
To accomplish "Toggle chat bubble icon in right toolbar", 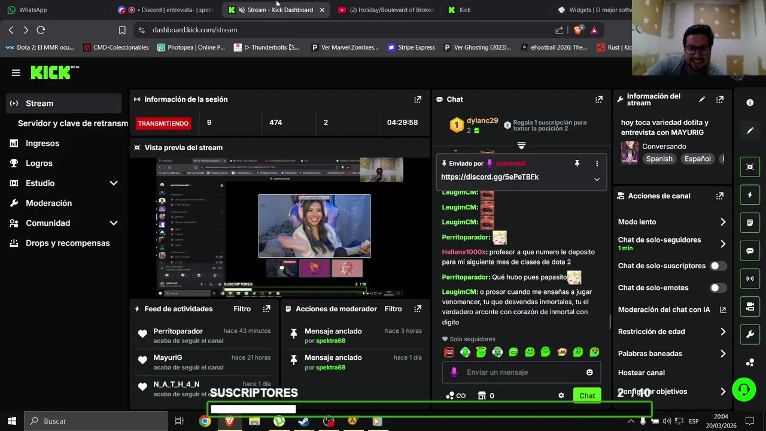I will [x=750, y=251].
